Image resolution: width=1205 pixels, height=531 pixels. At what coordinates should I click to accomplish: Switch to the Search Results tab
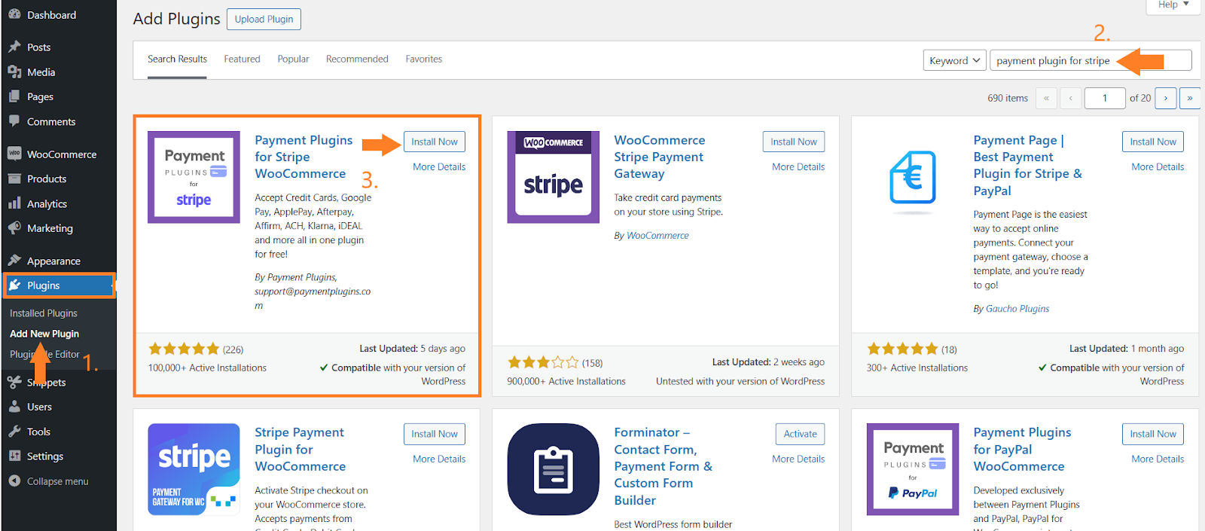tap(177, 59)
